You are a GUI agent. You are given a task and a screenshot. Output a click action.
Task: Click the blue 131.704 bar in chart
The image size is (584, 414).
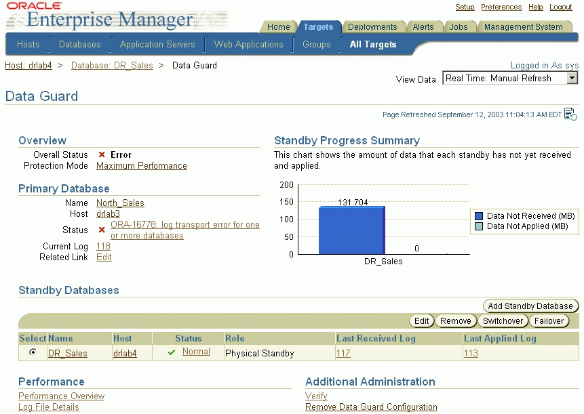tap(352, 230)
